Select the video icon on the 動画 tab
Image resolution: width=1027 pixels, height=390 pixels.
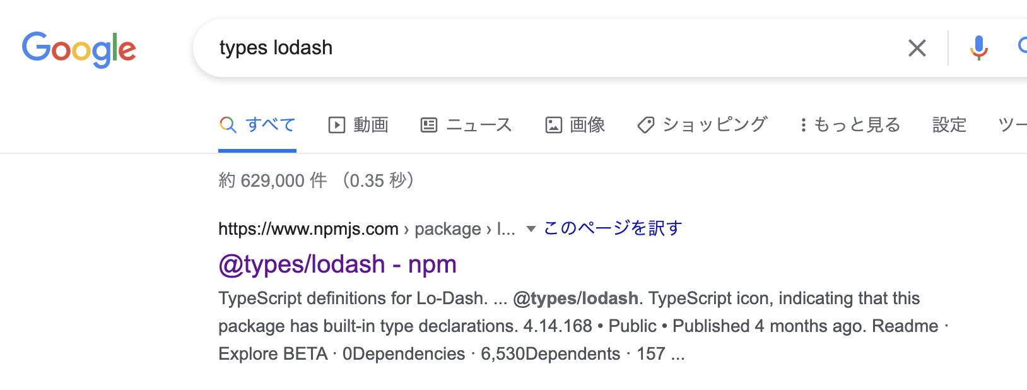[337, 124]
